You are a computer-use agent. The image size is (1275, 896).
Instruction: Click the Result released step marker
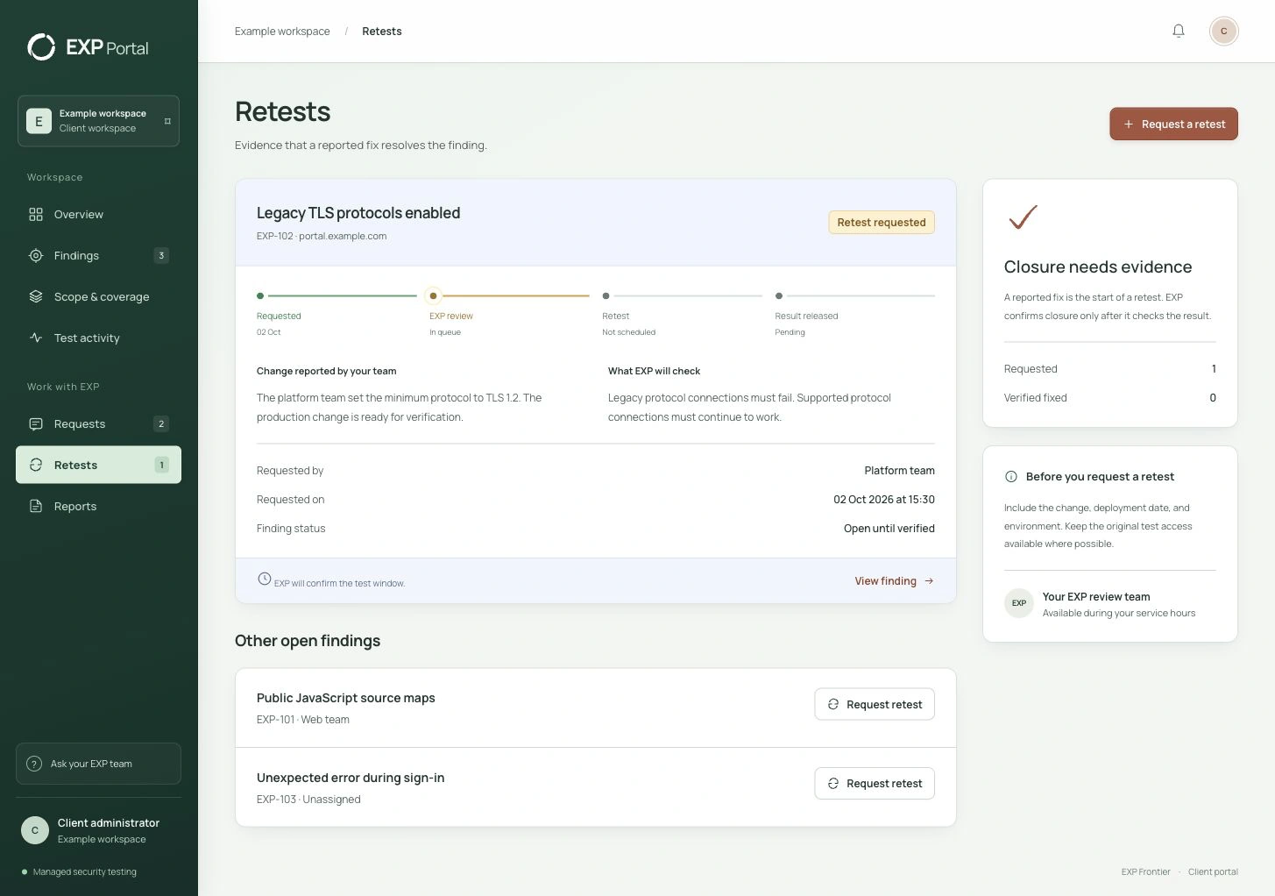779,296
